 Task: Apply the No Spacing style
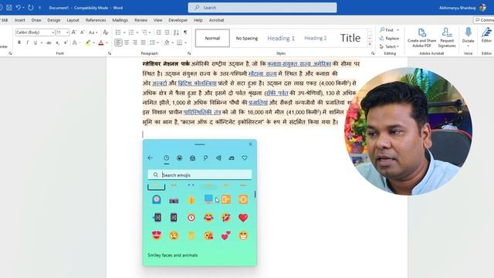coord(247,38)
